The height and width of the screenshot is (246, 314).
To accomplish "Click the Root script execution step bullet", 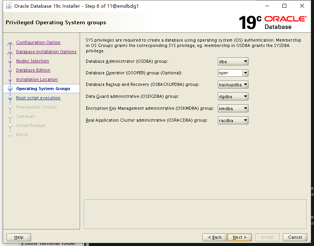I will (x=10, y=98).
